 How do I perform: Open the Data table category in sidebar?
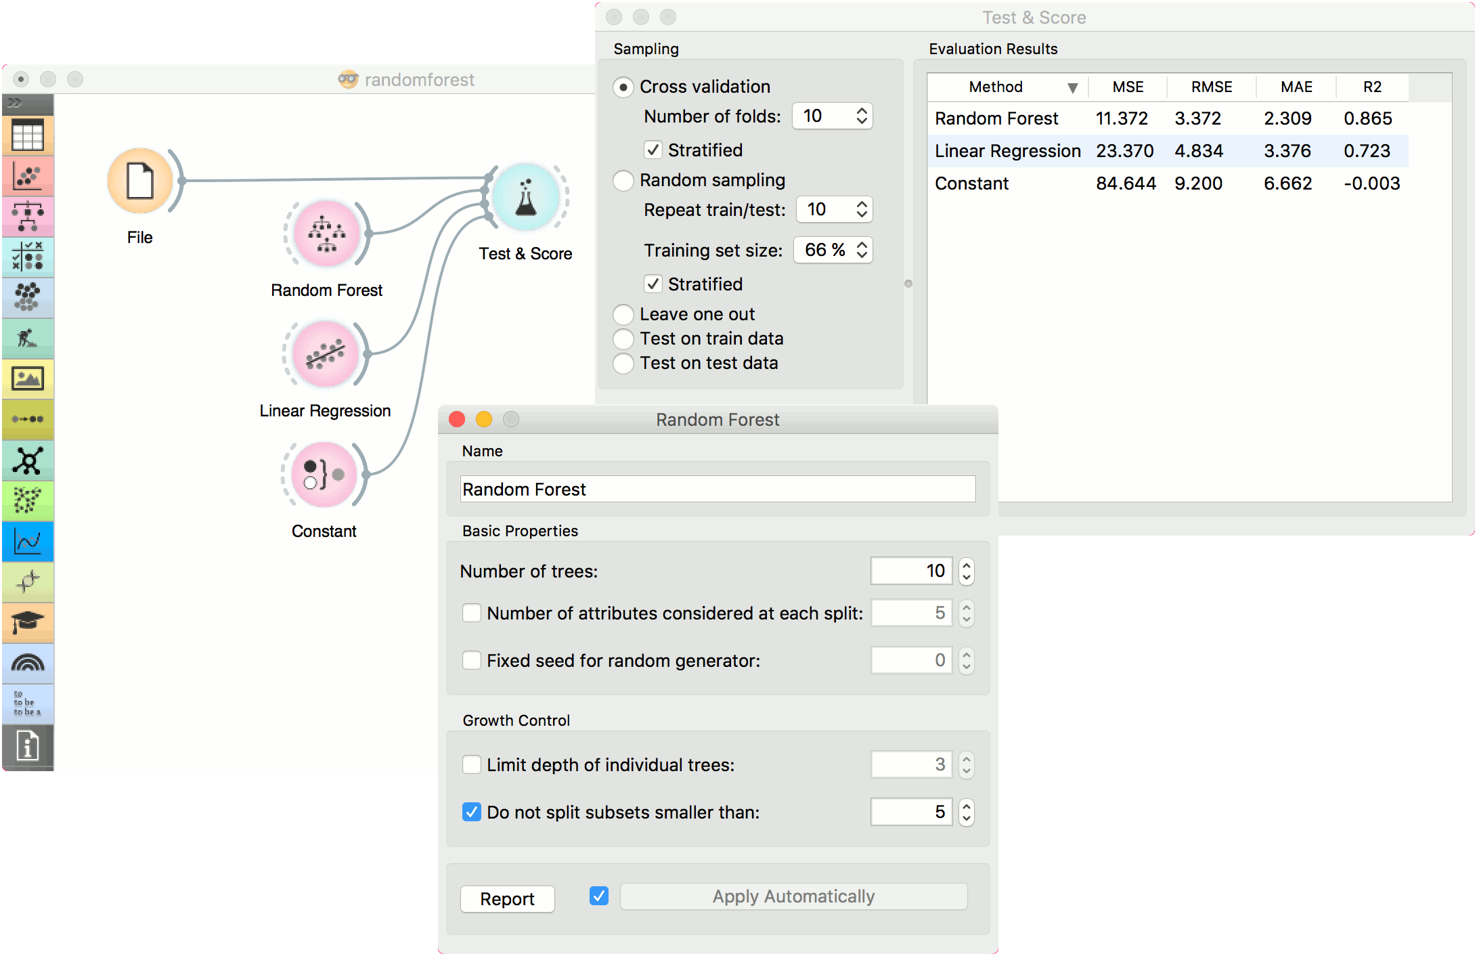pos(28,136)
